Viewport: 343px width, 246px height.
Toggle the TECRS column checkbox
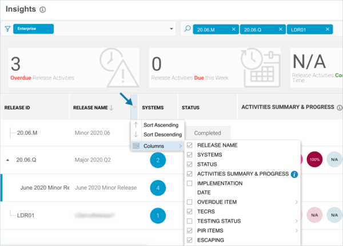tap(190, 211)
